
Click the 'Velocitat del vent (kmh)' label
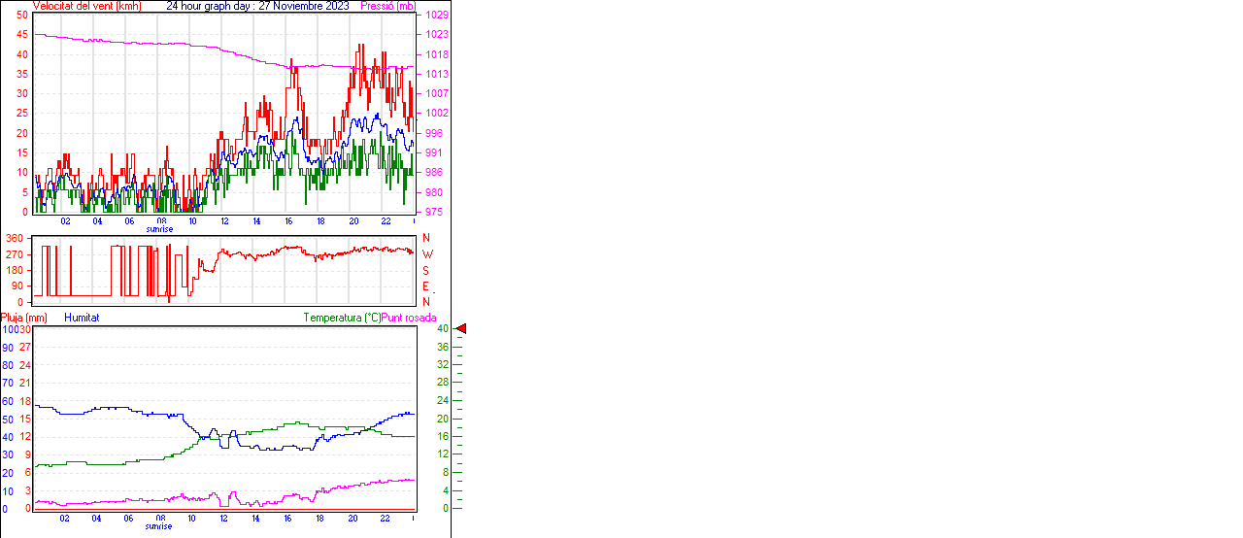pyautogui.click(x=86, y=6)
